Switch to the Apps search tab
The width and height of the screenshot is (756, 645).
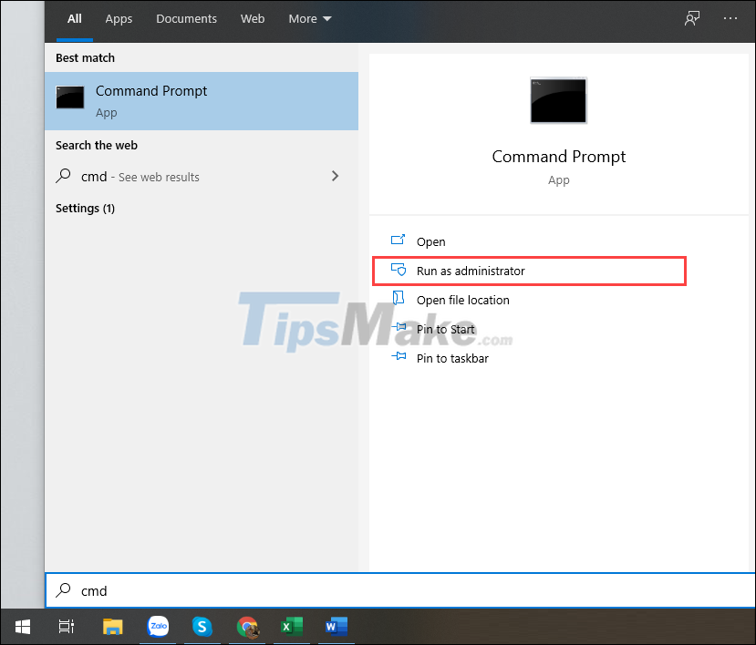tap(119, 17)
